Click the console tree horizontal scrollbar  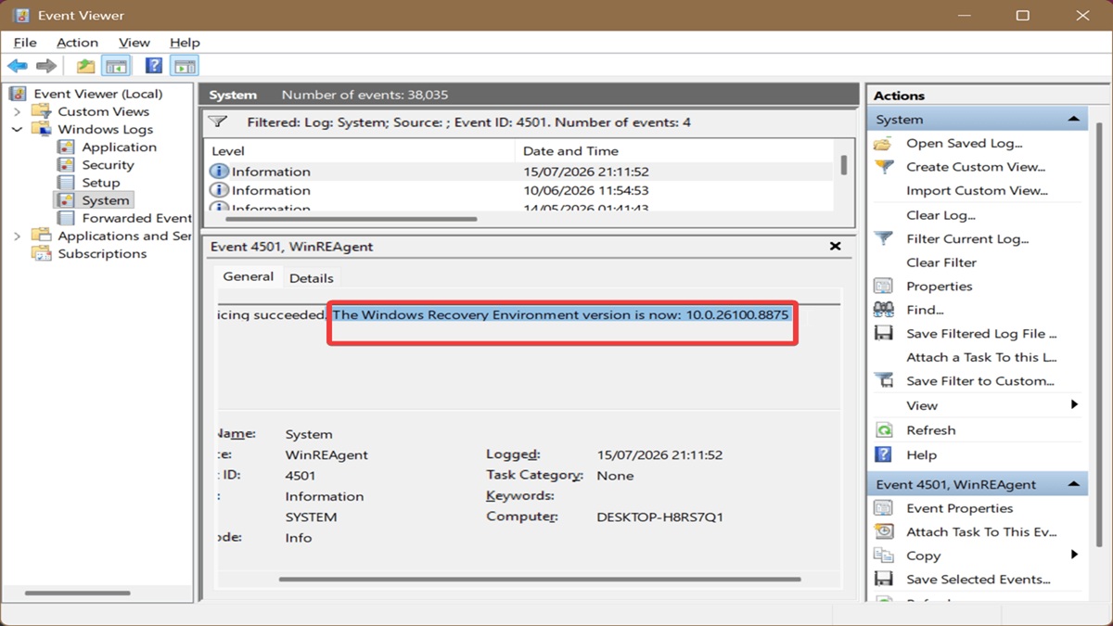tap(78, 593)
